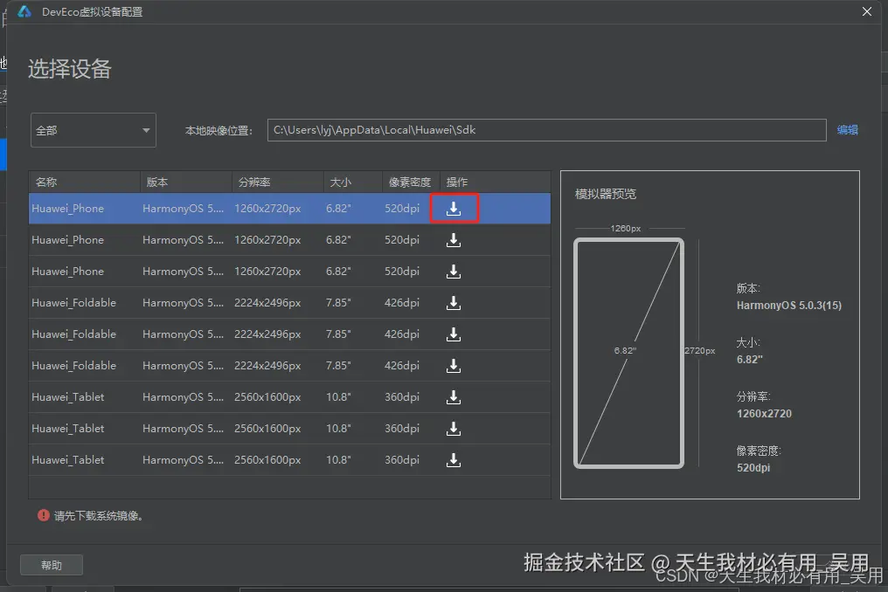Click HarmonyOS 5.0.3(15) in the preview panel
The height and width of the screenshot is (592, 888).
pos(789,306)
